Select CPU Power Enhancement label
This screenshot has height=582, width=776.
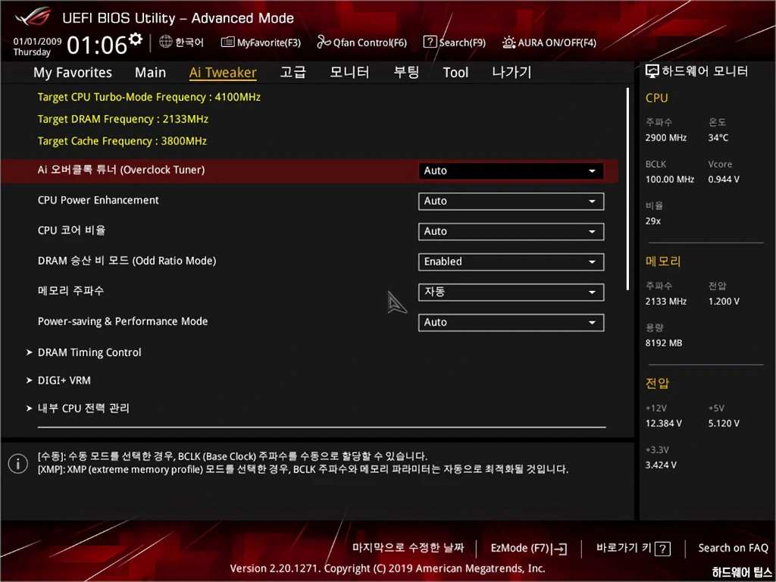click(x=99, y=200)
